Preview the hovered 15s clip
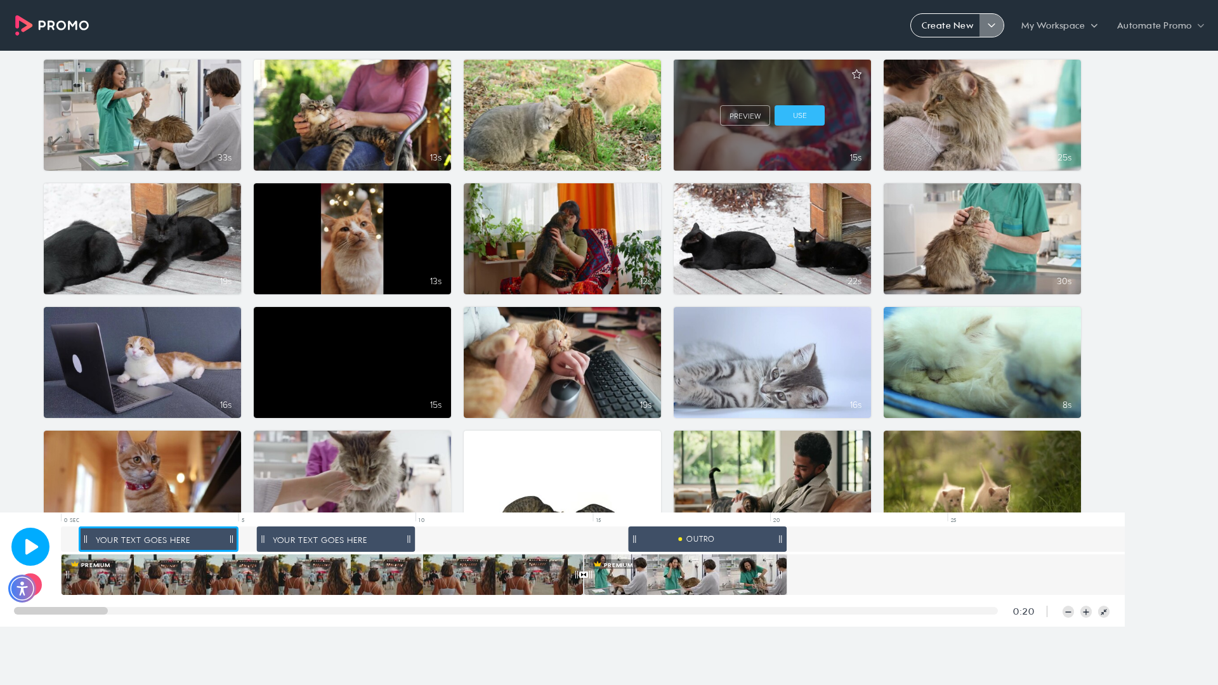This screenshot has height=685, width=1218. pyautogui.click(x=745, y=115)
